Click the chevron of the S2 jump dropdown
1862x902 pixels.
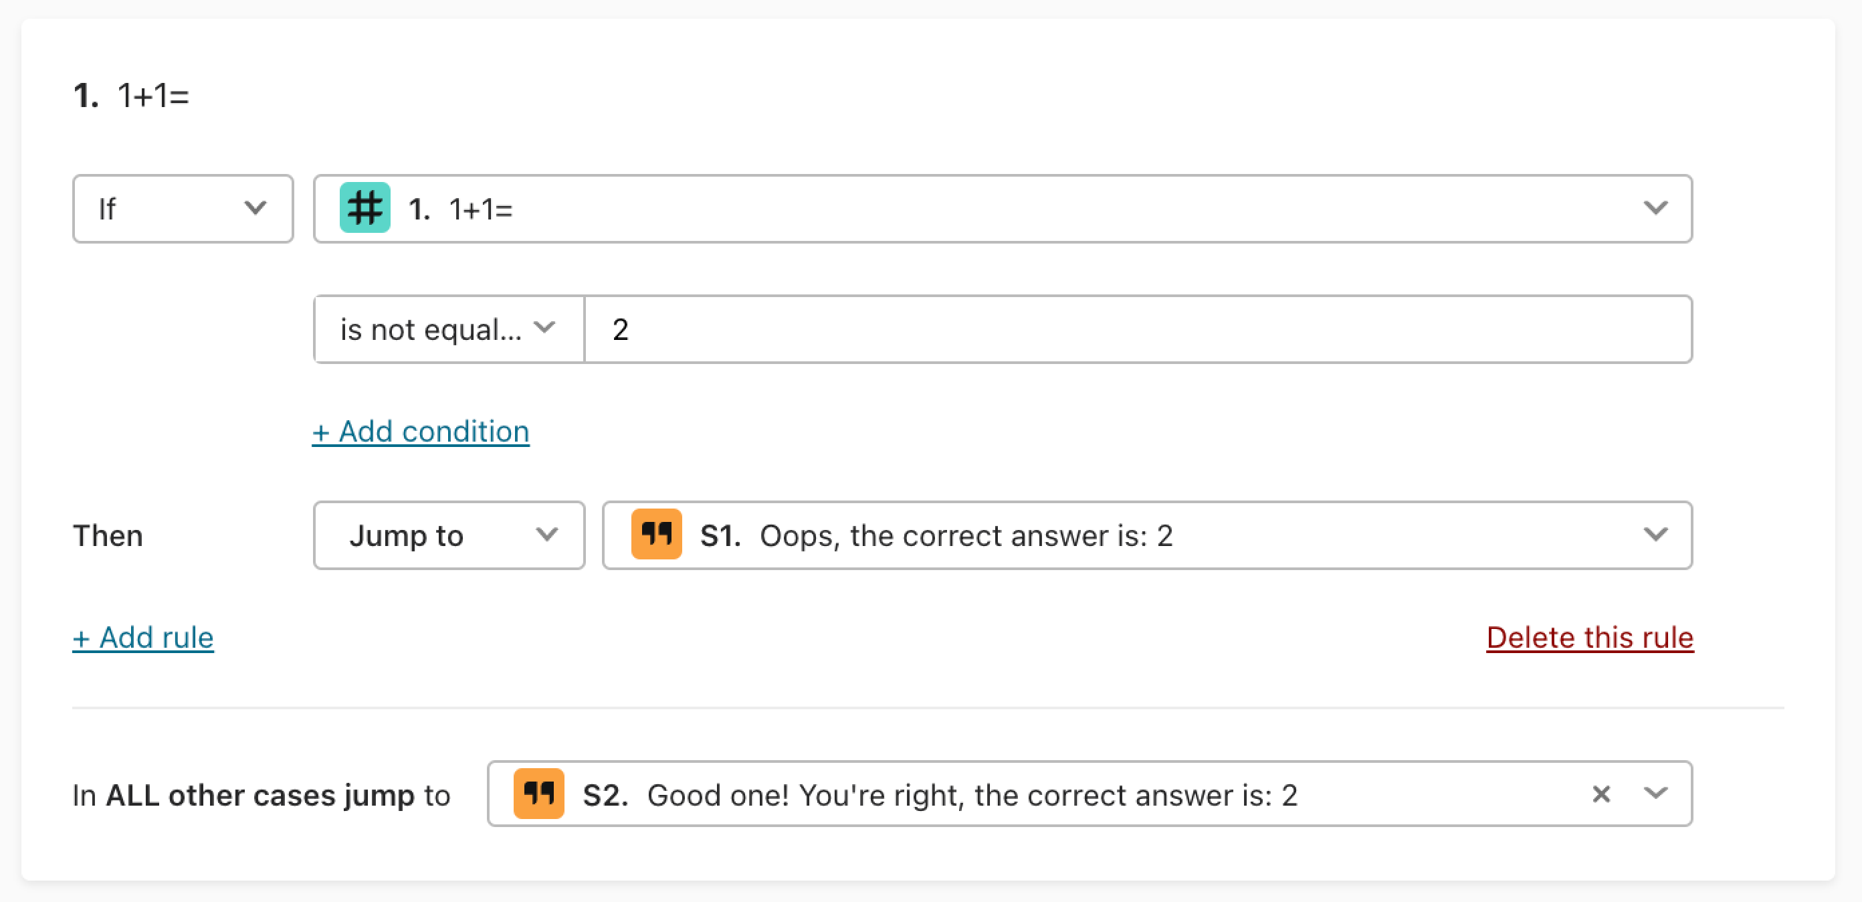1655,794
